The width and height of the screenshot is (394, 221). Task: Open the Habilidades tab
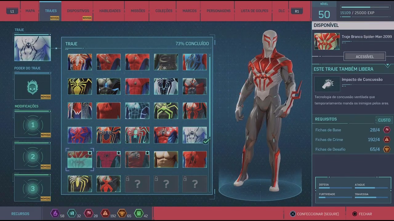point(110,11)
